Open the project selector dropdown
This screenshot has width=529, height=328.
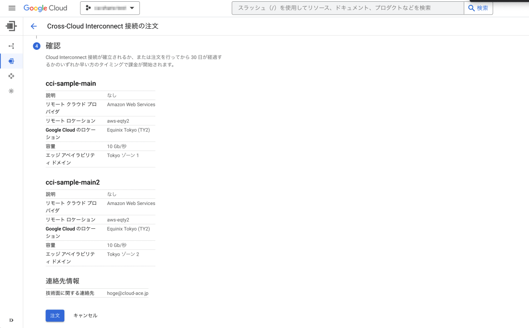pos(110,8)
